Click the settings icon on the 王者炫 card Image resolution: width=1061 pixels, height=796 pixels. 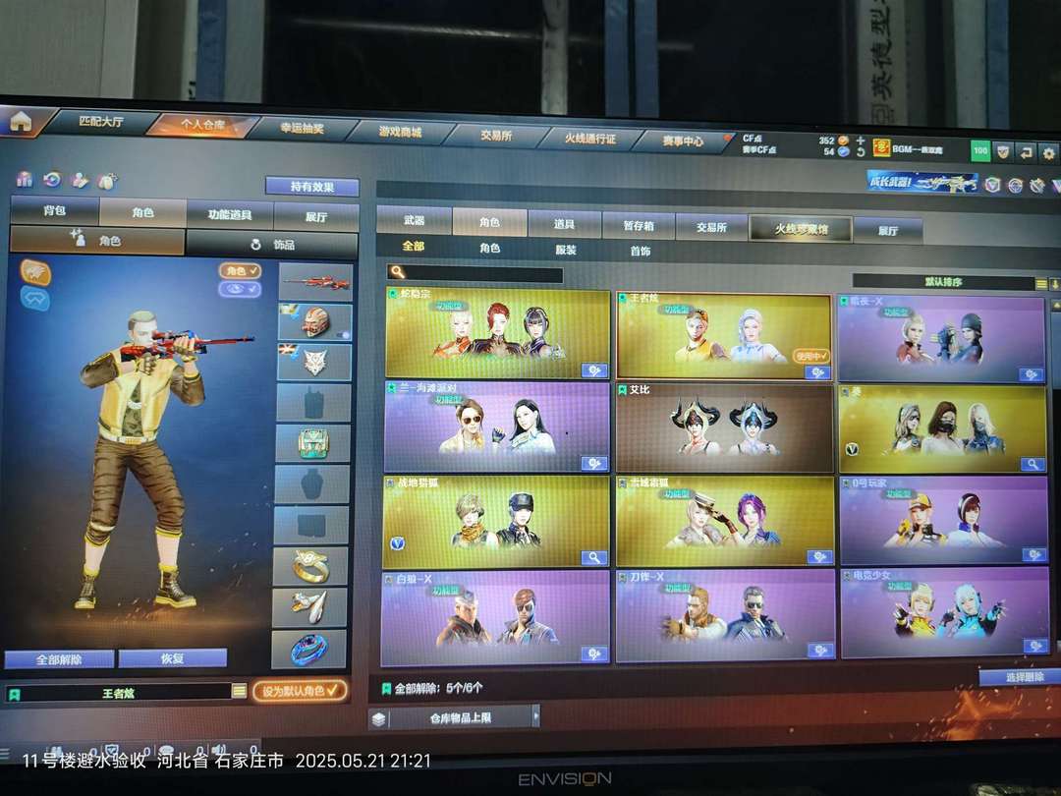click(817, 373)
